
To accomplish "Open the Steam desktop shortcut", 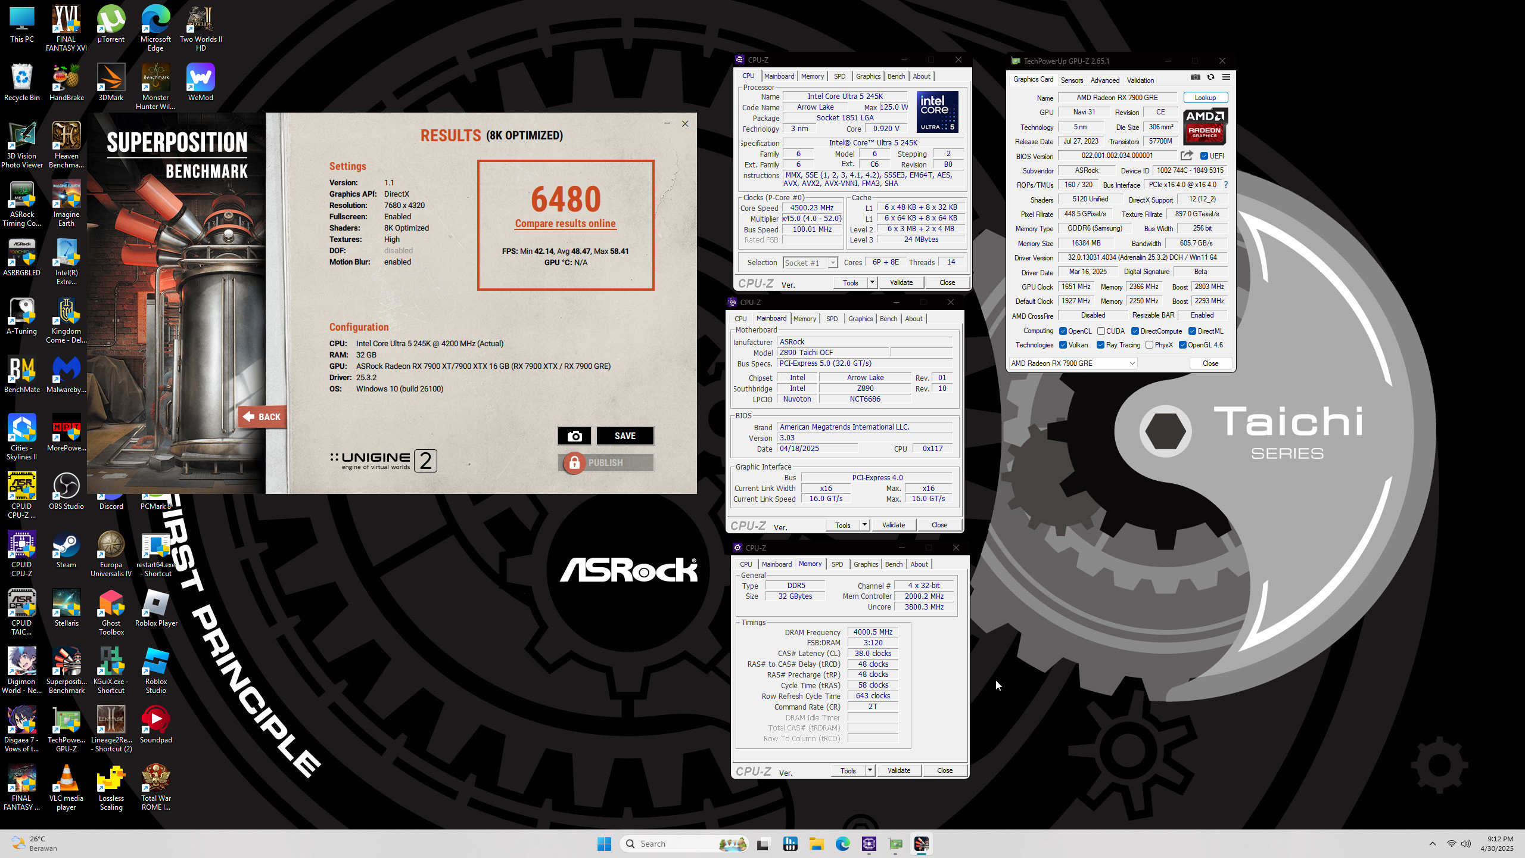I will coord(66,550).
